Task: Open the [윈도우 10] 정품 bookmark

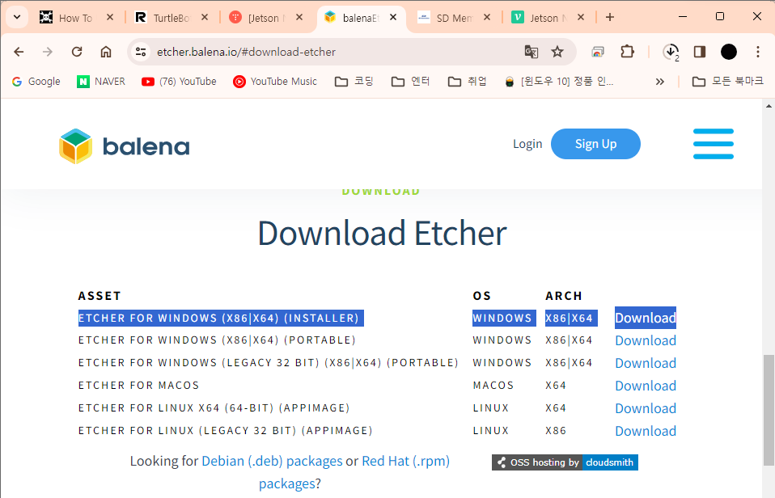Action: point(559,82)
